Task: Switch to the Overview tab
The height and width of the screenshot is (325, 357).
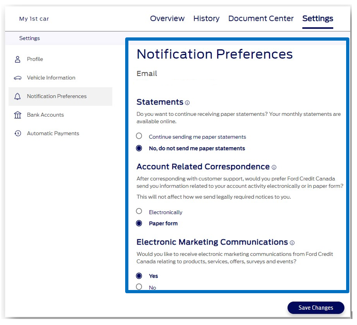Action: pos(167,19)
